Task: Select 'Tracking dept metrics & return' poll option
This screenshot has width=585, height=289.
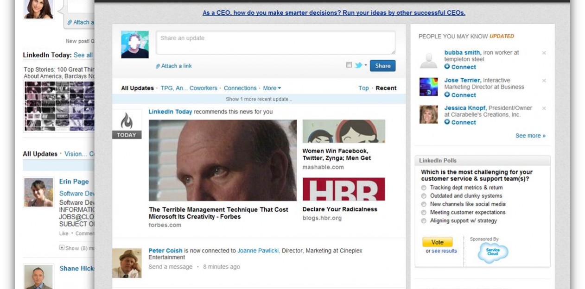Action: [424, 188]
